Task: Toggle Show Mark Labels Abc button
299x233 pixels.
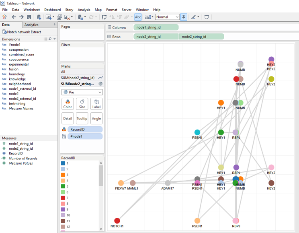Action: pos(138,17)
